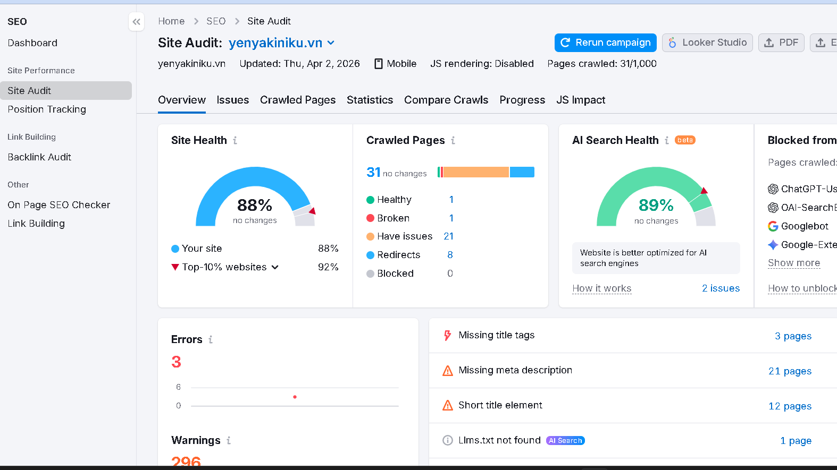Open the JS Impact tab
Screen dimensions: 837x470
(581, 100)
